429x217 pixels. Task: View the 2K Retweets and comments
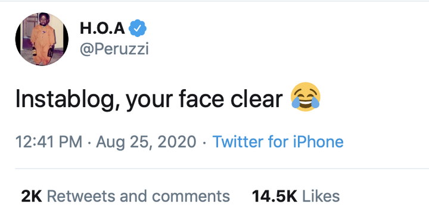click(x=126, y=196)
